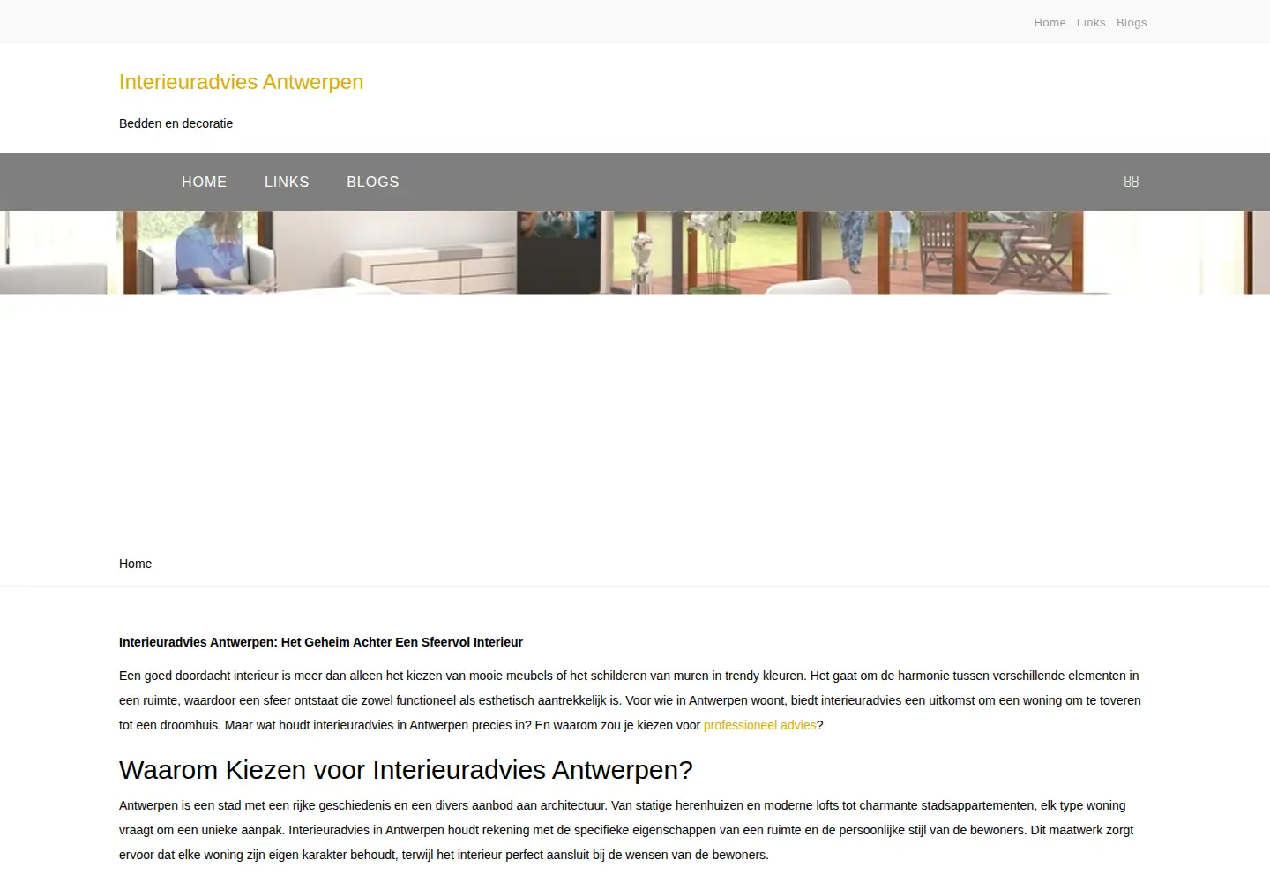The height and width of the screenshot is (882, 1270).
Task: Select the Home breadcrumb
Action: tap(135, 564)
